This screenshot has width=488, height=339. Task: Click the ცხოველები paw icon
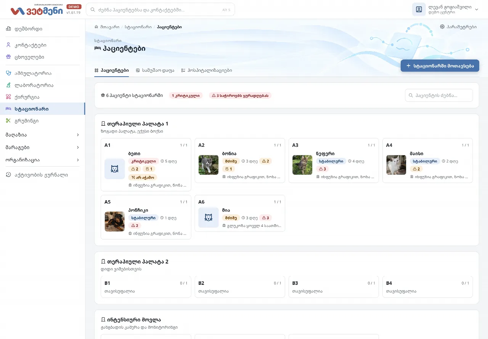click(x=8, y=57)
